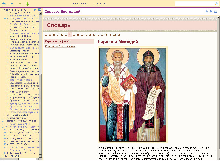Click the large green down arrow

tap(27, 4)
